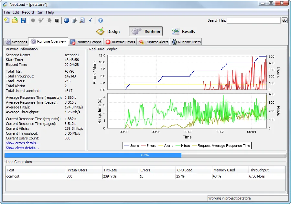
Task: Click the Results chart icon
Action: (x=175, y=31)
